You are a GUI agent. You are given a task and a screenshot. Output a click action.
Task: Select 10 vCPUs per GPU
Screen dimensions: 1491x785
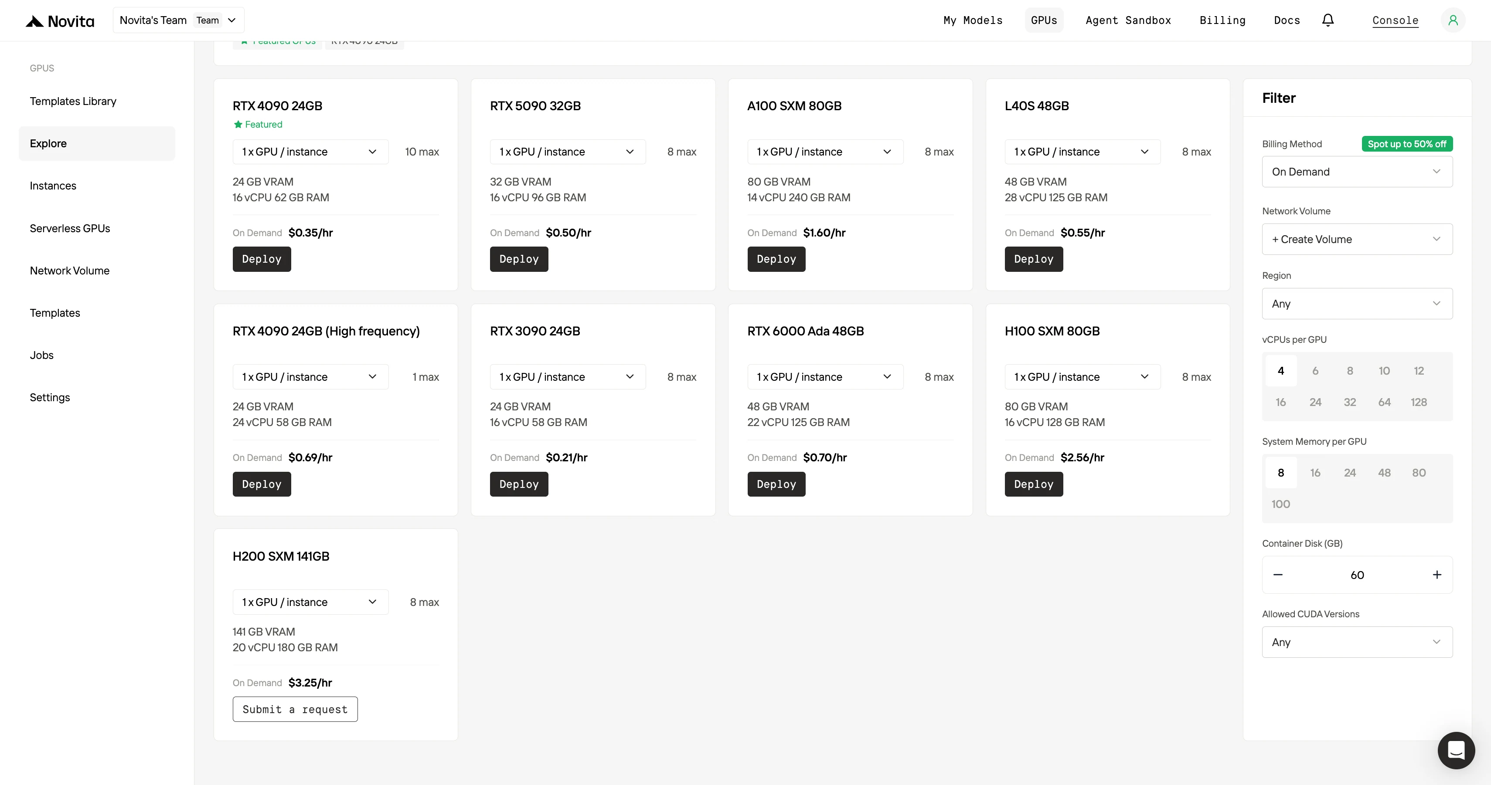tap(1384, 371)
